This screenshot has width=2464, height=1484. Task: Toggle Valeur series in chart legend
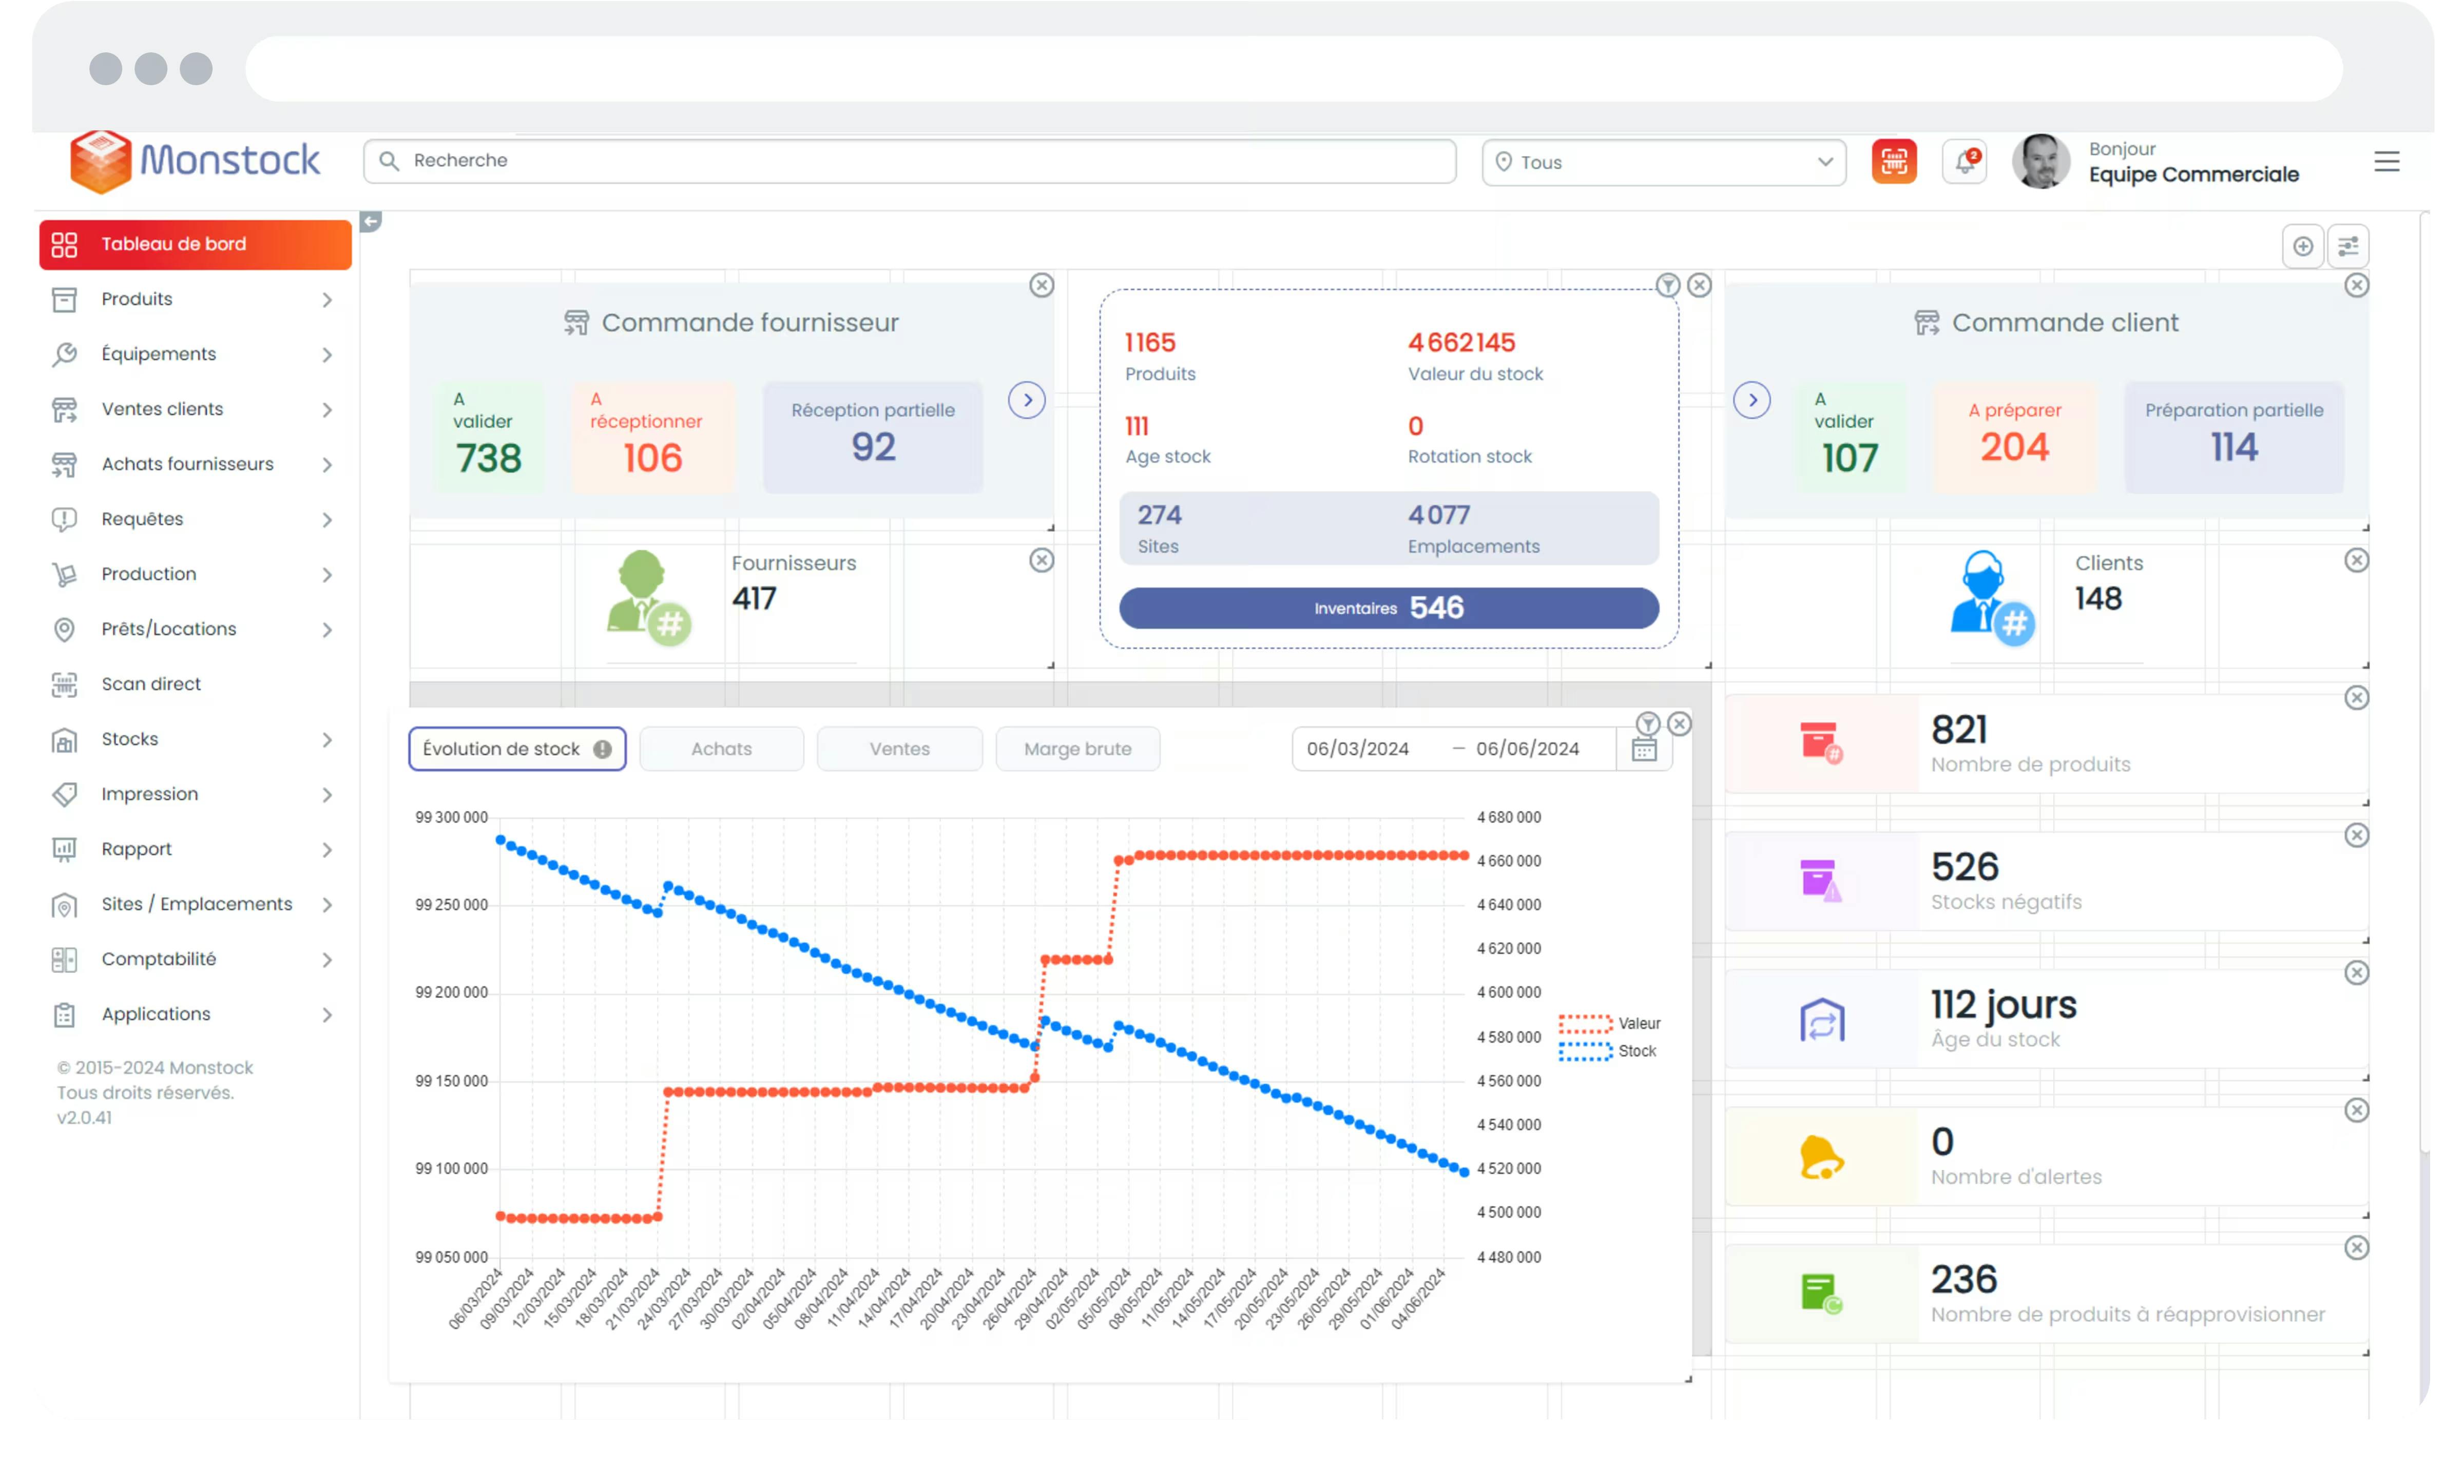coord(1609,1023)
